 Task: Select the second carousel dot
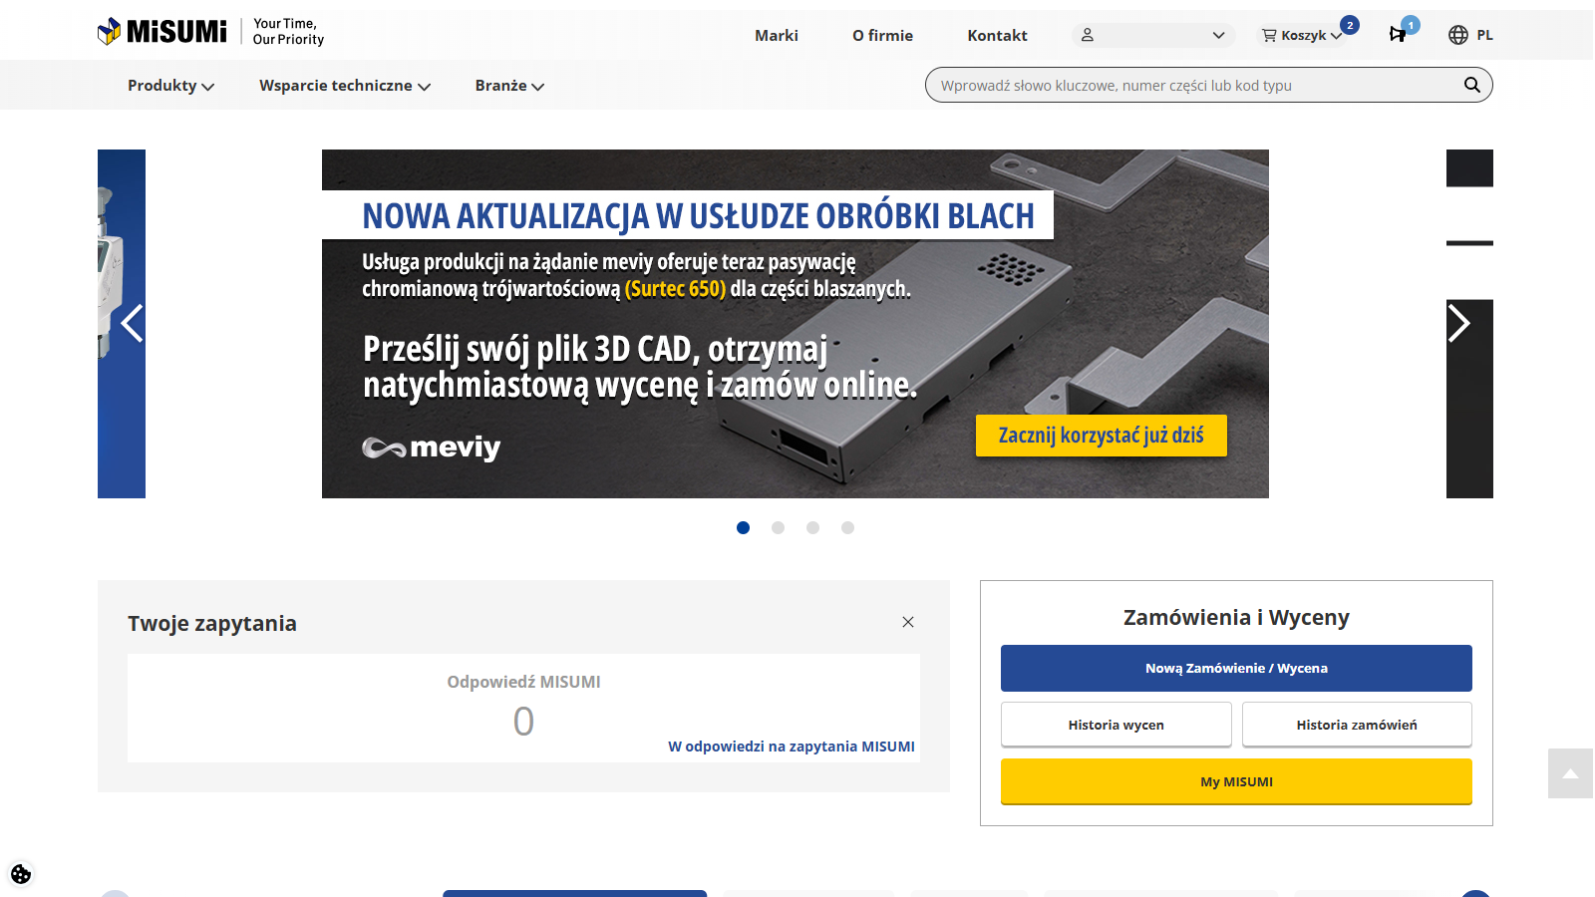778,528
